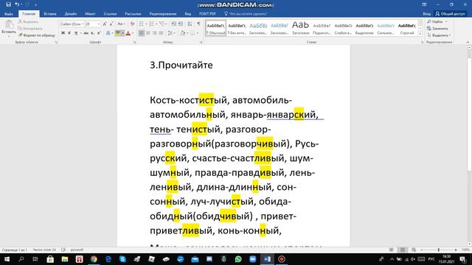Toggle superscript formatting

99,33
